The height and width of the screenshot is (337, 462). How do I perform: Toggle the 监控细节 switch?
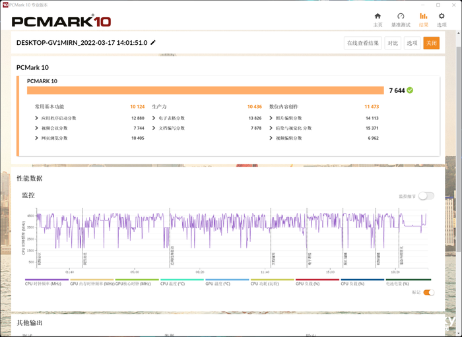click(426, 196)
